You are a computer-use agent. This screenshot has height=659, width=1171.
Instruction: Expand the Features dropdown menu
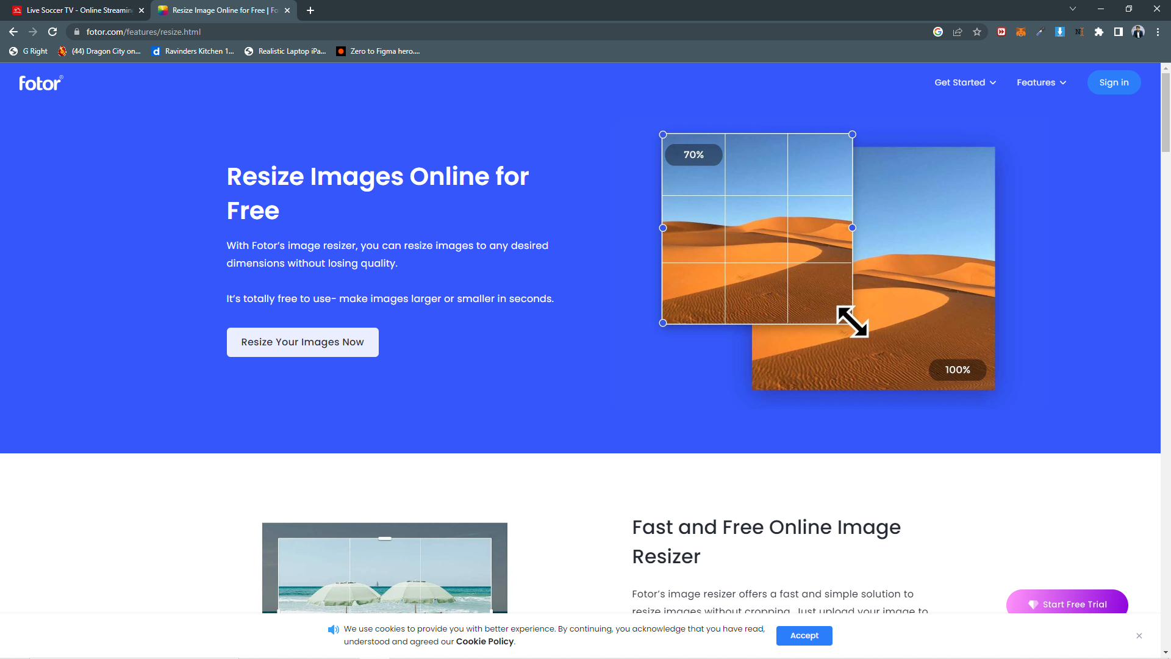coord(1042,82)
